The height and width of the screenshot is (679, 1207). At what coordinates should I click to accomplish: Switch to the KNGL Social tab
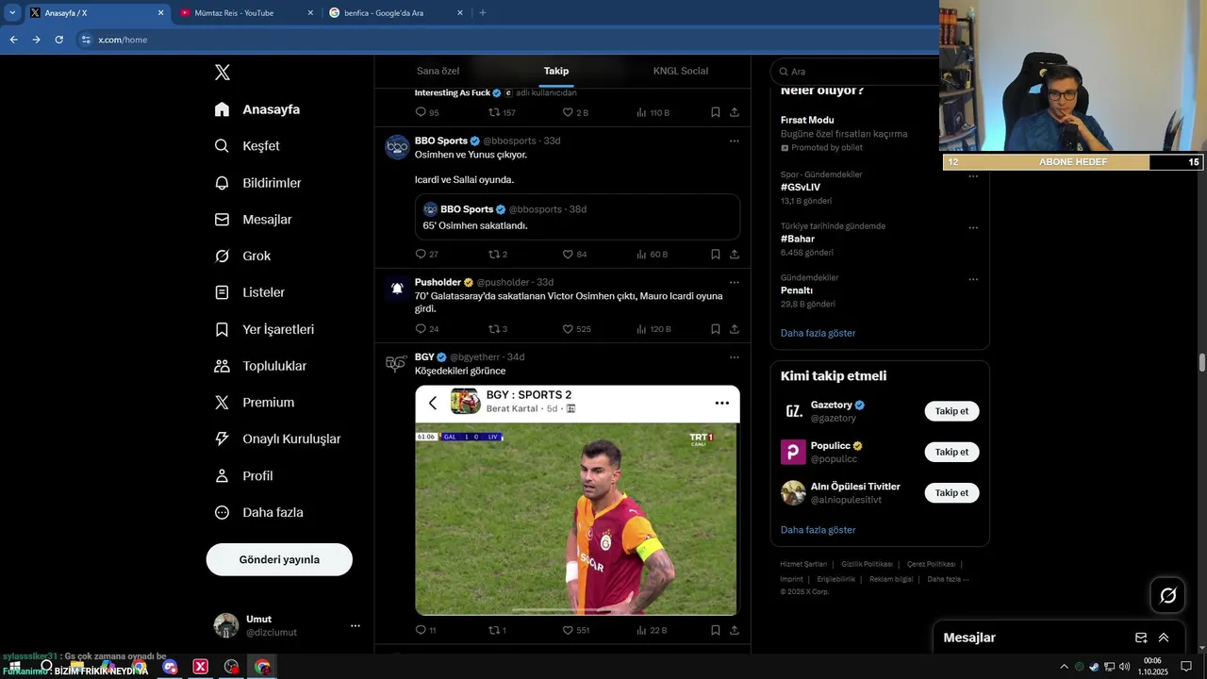pyautogui.click(x=681, y=71)
